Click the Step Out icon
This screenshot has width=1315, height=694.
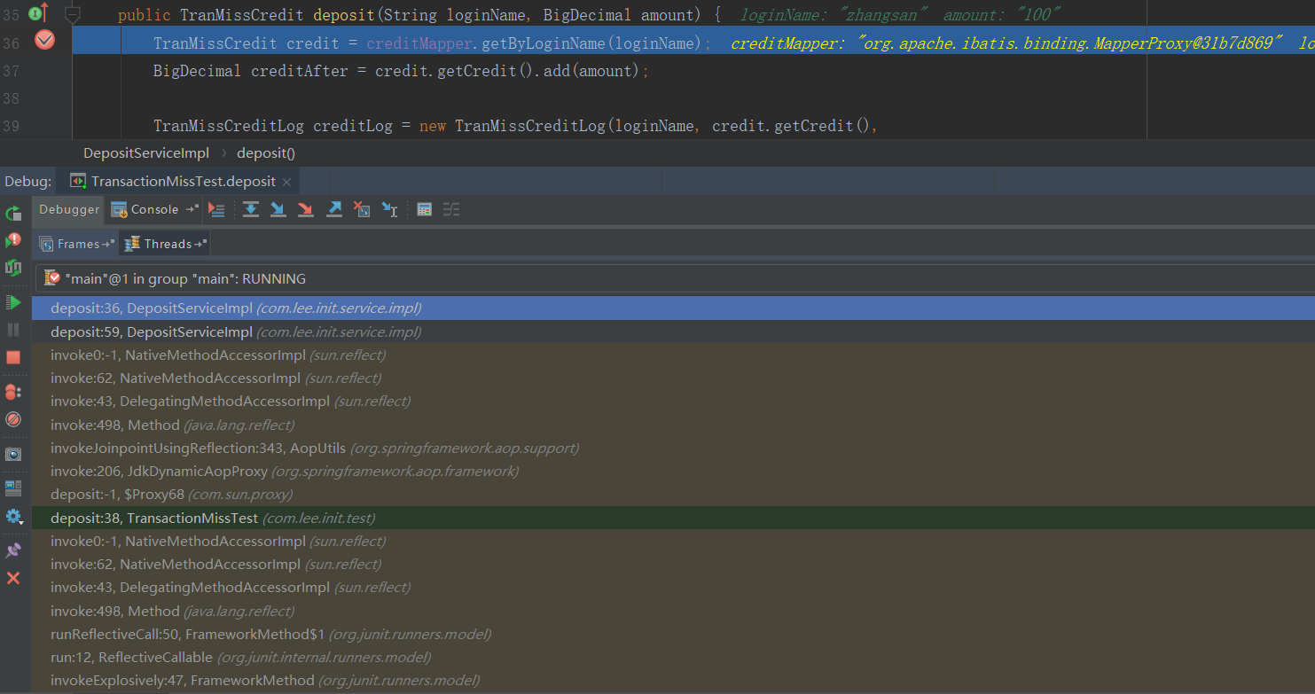pyautogui.click(x=334, y=209)
